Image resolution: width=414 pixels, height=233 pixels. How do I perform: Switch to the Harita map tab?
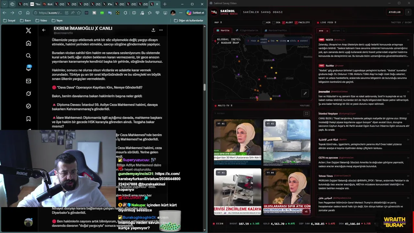tap(223, 30)
